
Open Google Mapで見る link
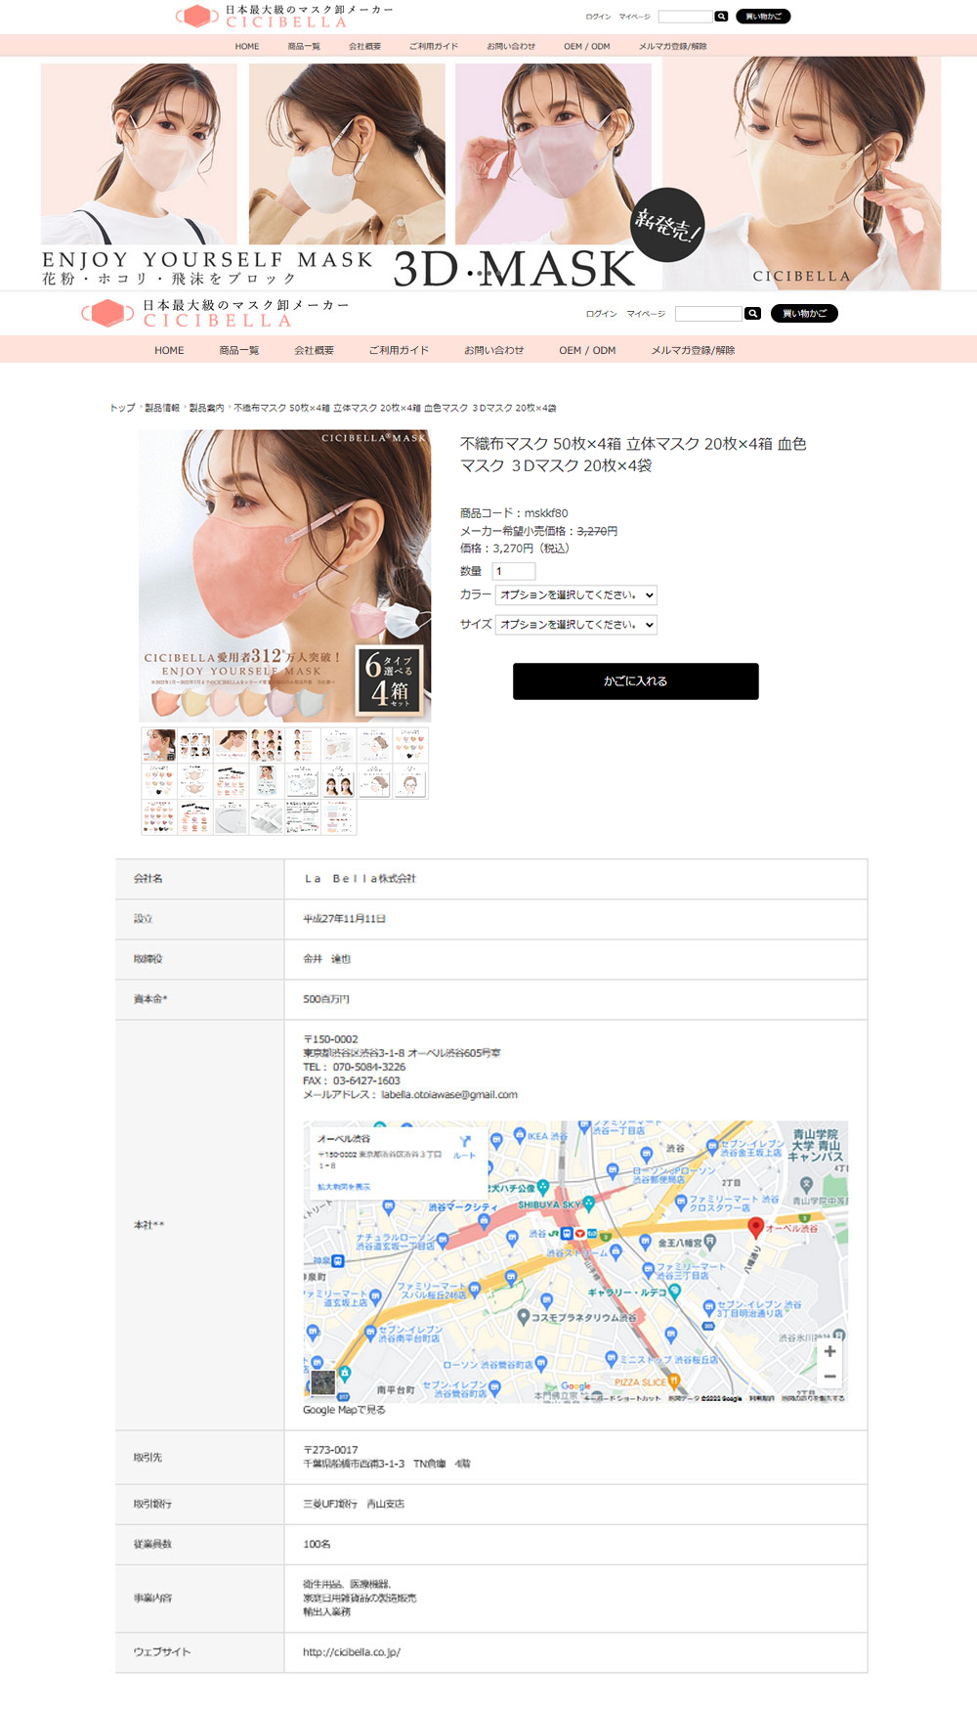344,1410
